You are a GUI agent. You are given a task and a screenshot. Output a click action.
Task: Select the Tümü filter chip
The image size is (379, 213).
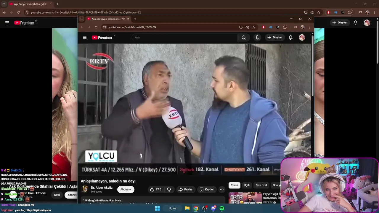(235, 185)
